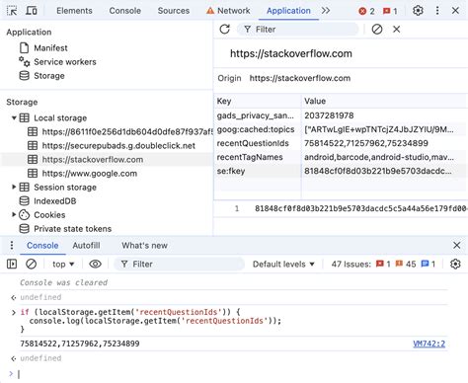Viewport: 468px width, 383px height.
Task: Collapse the Local storage tree
Action: click(x=14, y=117)
